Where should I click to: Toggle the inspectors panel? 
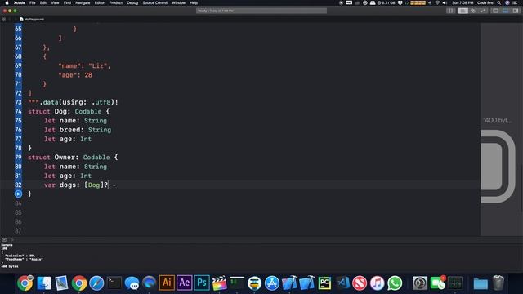coord(516,11)
